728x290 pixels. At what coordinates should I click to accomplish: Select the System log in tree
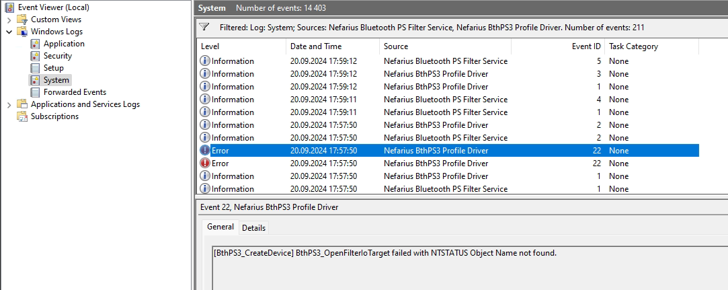[x=56, y=80]
